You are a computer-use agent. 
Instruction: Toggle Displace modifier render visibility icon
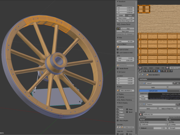point(178,104)
